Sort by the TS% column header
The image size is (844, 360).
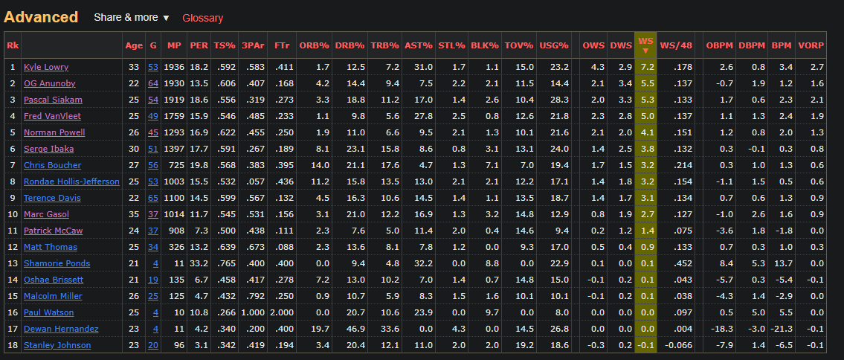point(225,45)
